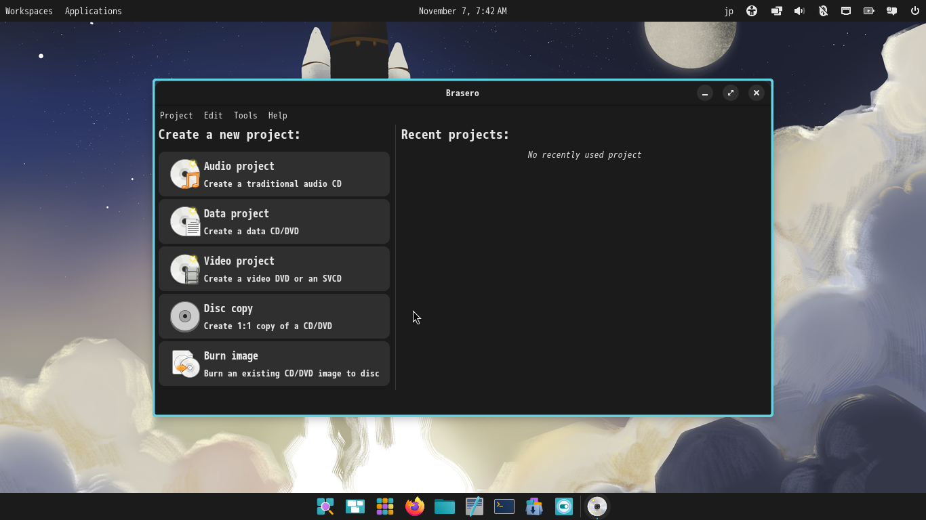Viewport: 926px width, 520px height.
Task: Open the jp user menu
Action: click(729, 11)
